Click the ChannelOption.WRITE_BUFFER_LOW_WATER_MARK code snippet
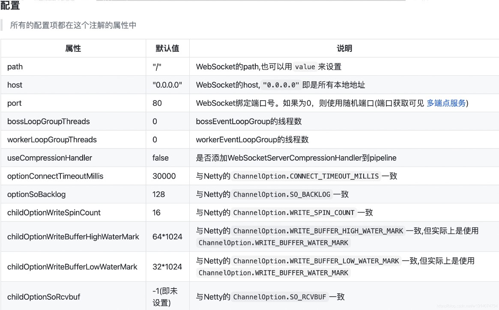Image resolution: width=499 pixels, height=310 pixels. [316, 261]
